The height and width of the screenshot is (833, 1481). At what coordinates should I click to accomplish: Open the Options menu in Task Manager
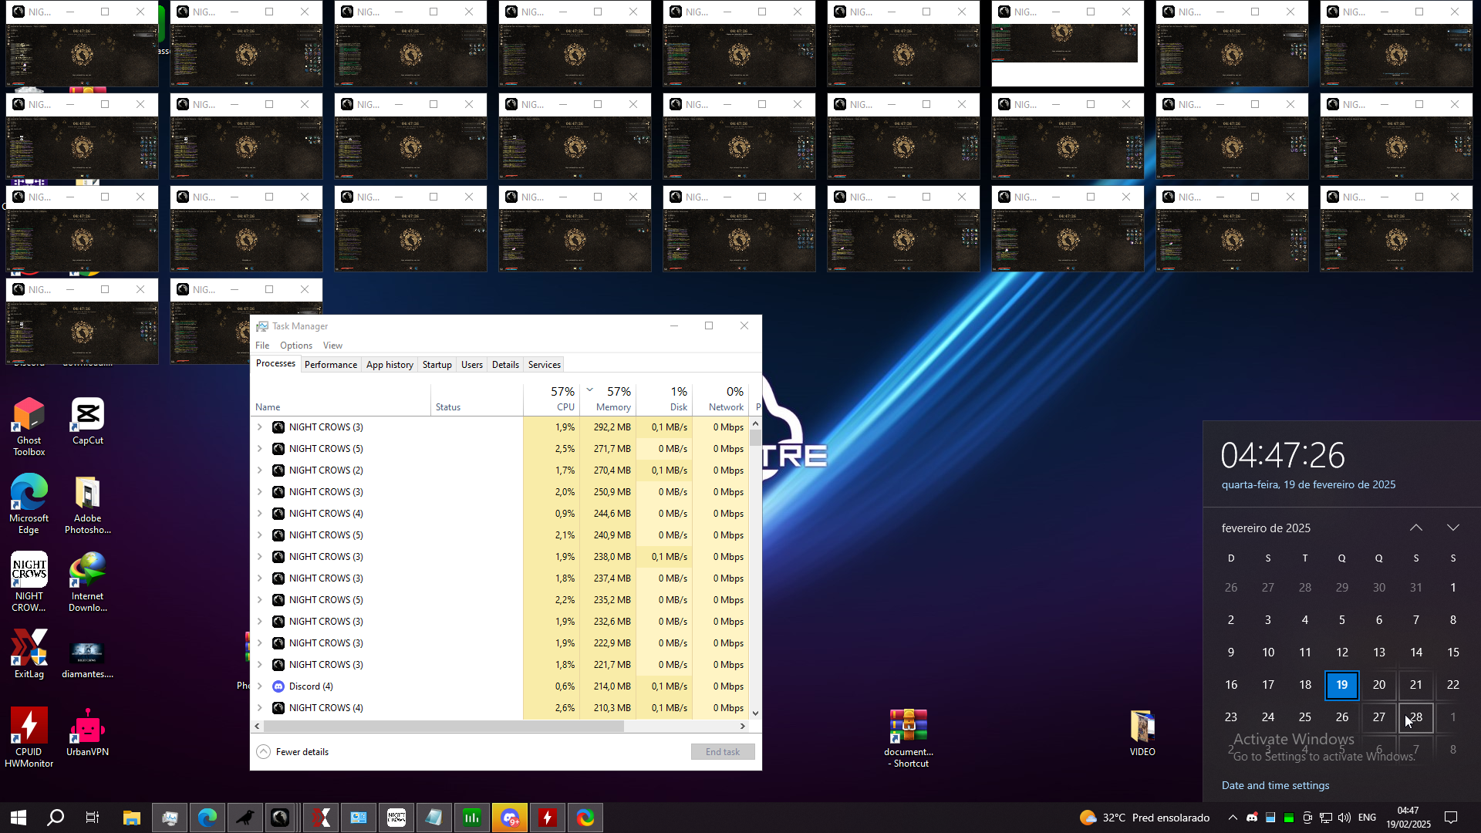pyautogui.click(x=295, y=346)
